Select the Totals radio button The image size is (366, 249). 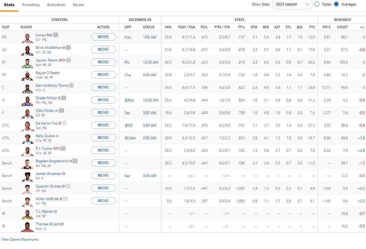click(x=317, y=4)
